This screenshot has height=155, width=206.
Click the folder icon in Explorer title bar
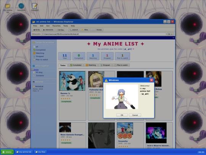34,22
